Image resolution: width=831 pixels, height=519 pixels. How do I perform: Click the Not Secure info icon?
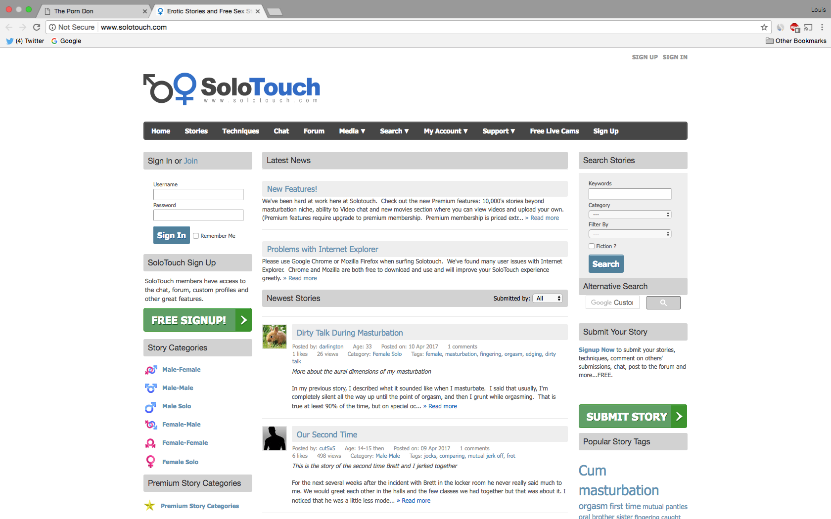[52, 27]
